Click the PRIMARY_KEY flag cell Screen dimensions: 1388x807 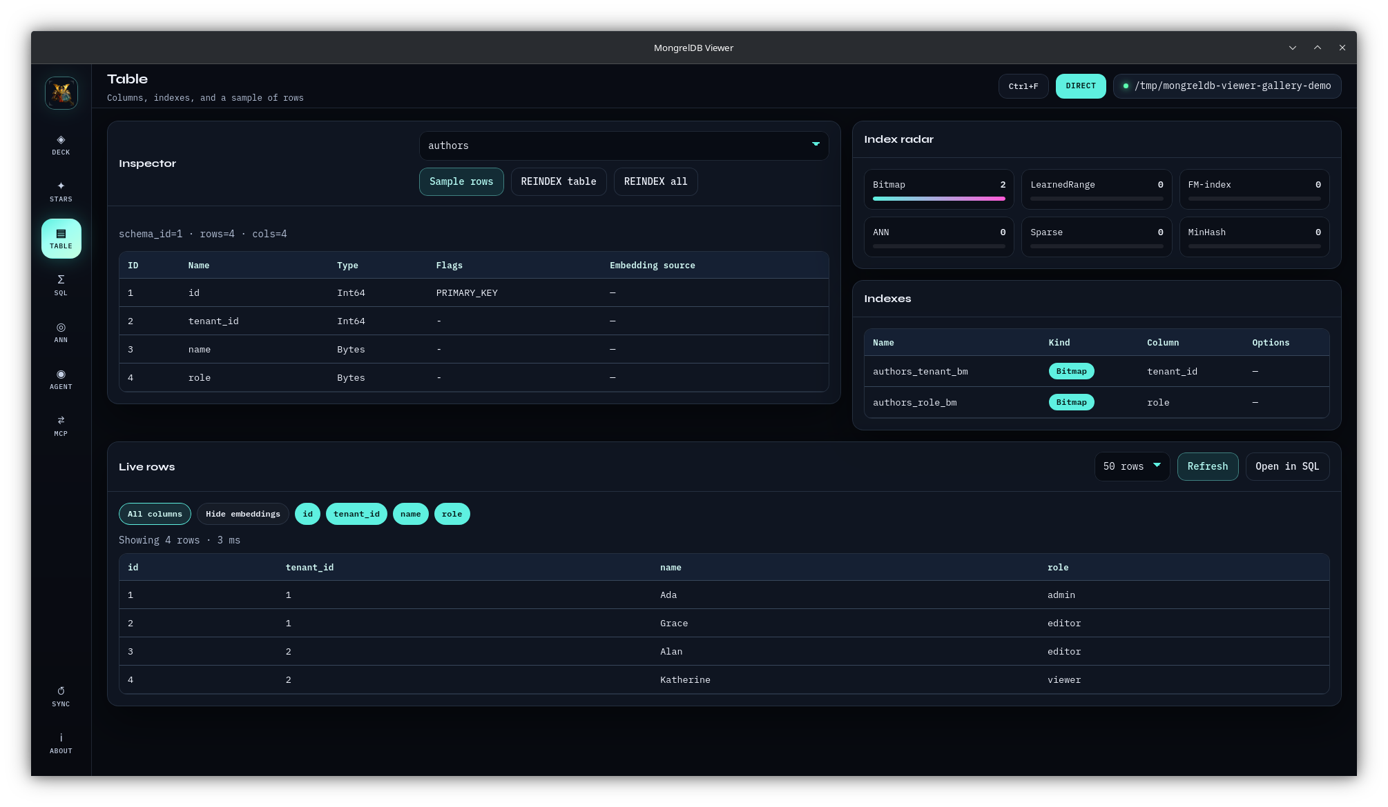pos(467,293)
